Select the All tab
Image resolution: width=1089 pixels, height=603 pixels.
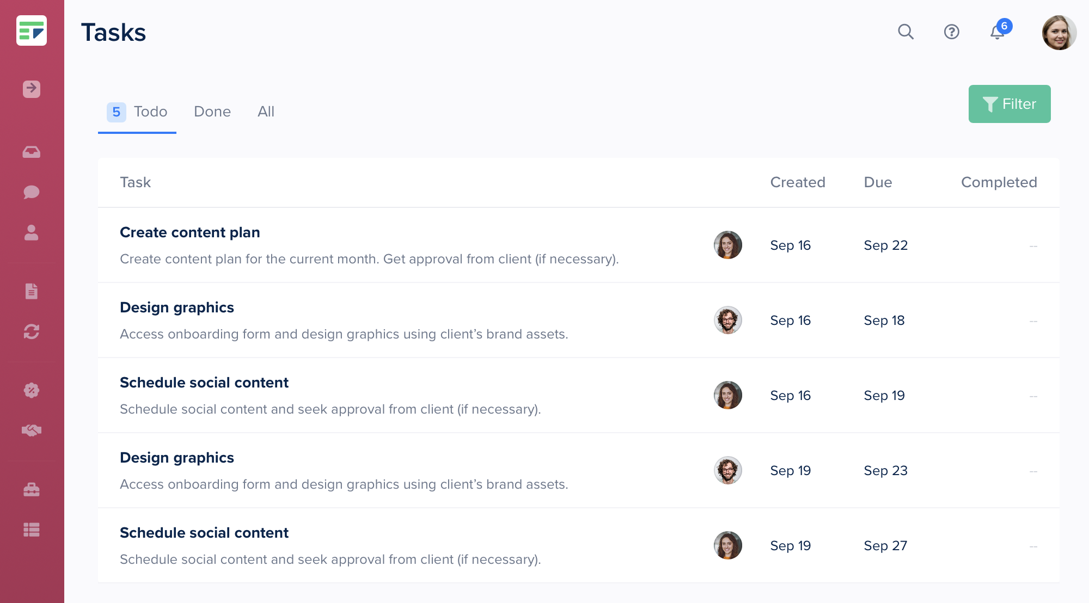[265, 112]
